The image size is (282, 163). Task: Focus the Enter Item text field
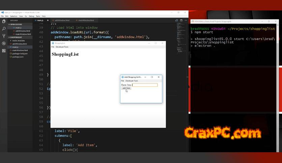145,85
